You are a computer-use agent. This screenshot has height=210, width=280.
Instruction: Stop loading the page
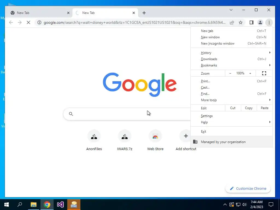tap(28, 22)
